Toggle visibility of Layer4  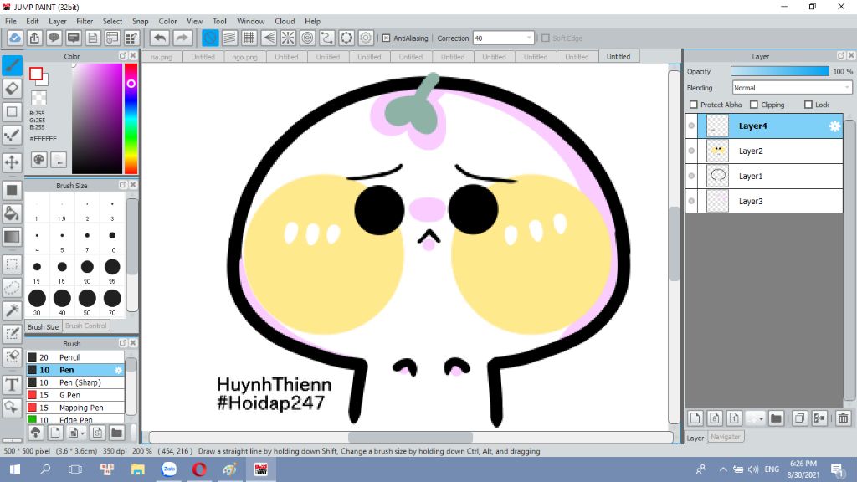[691, 126]
